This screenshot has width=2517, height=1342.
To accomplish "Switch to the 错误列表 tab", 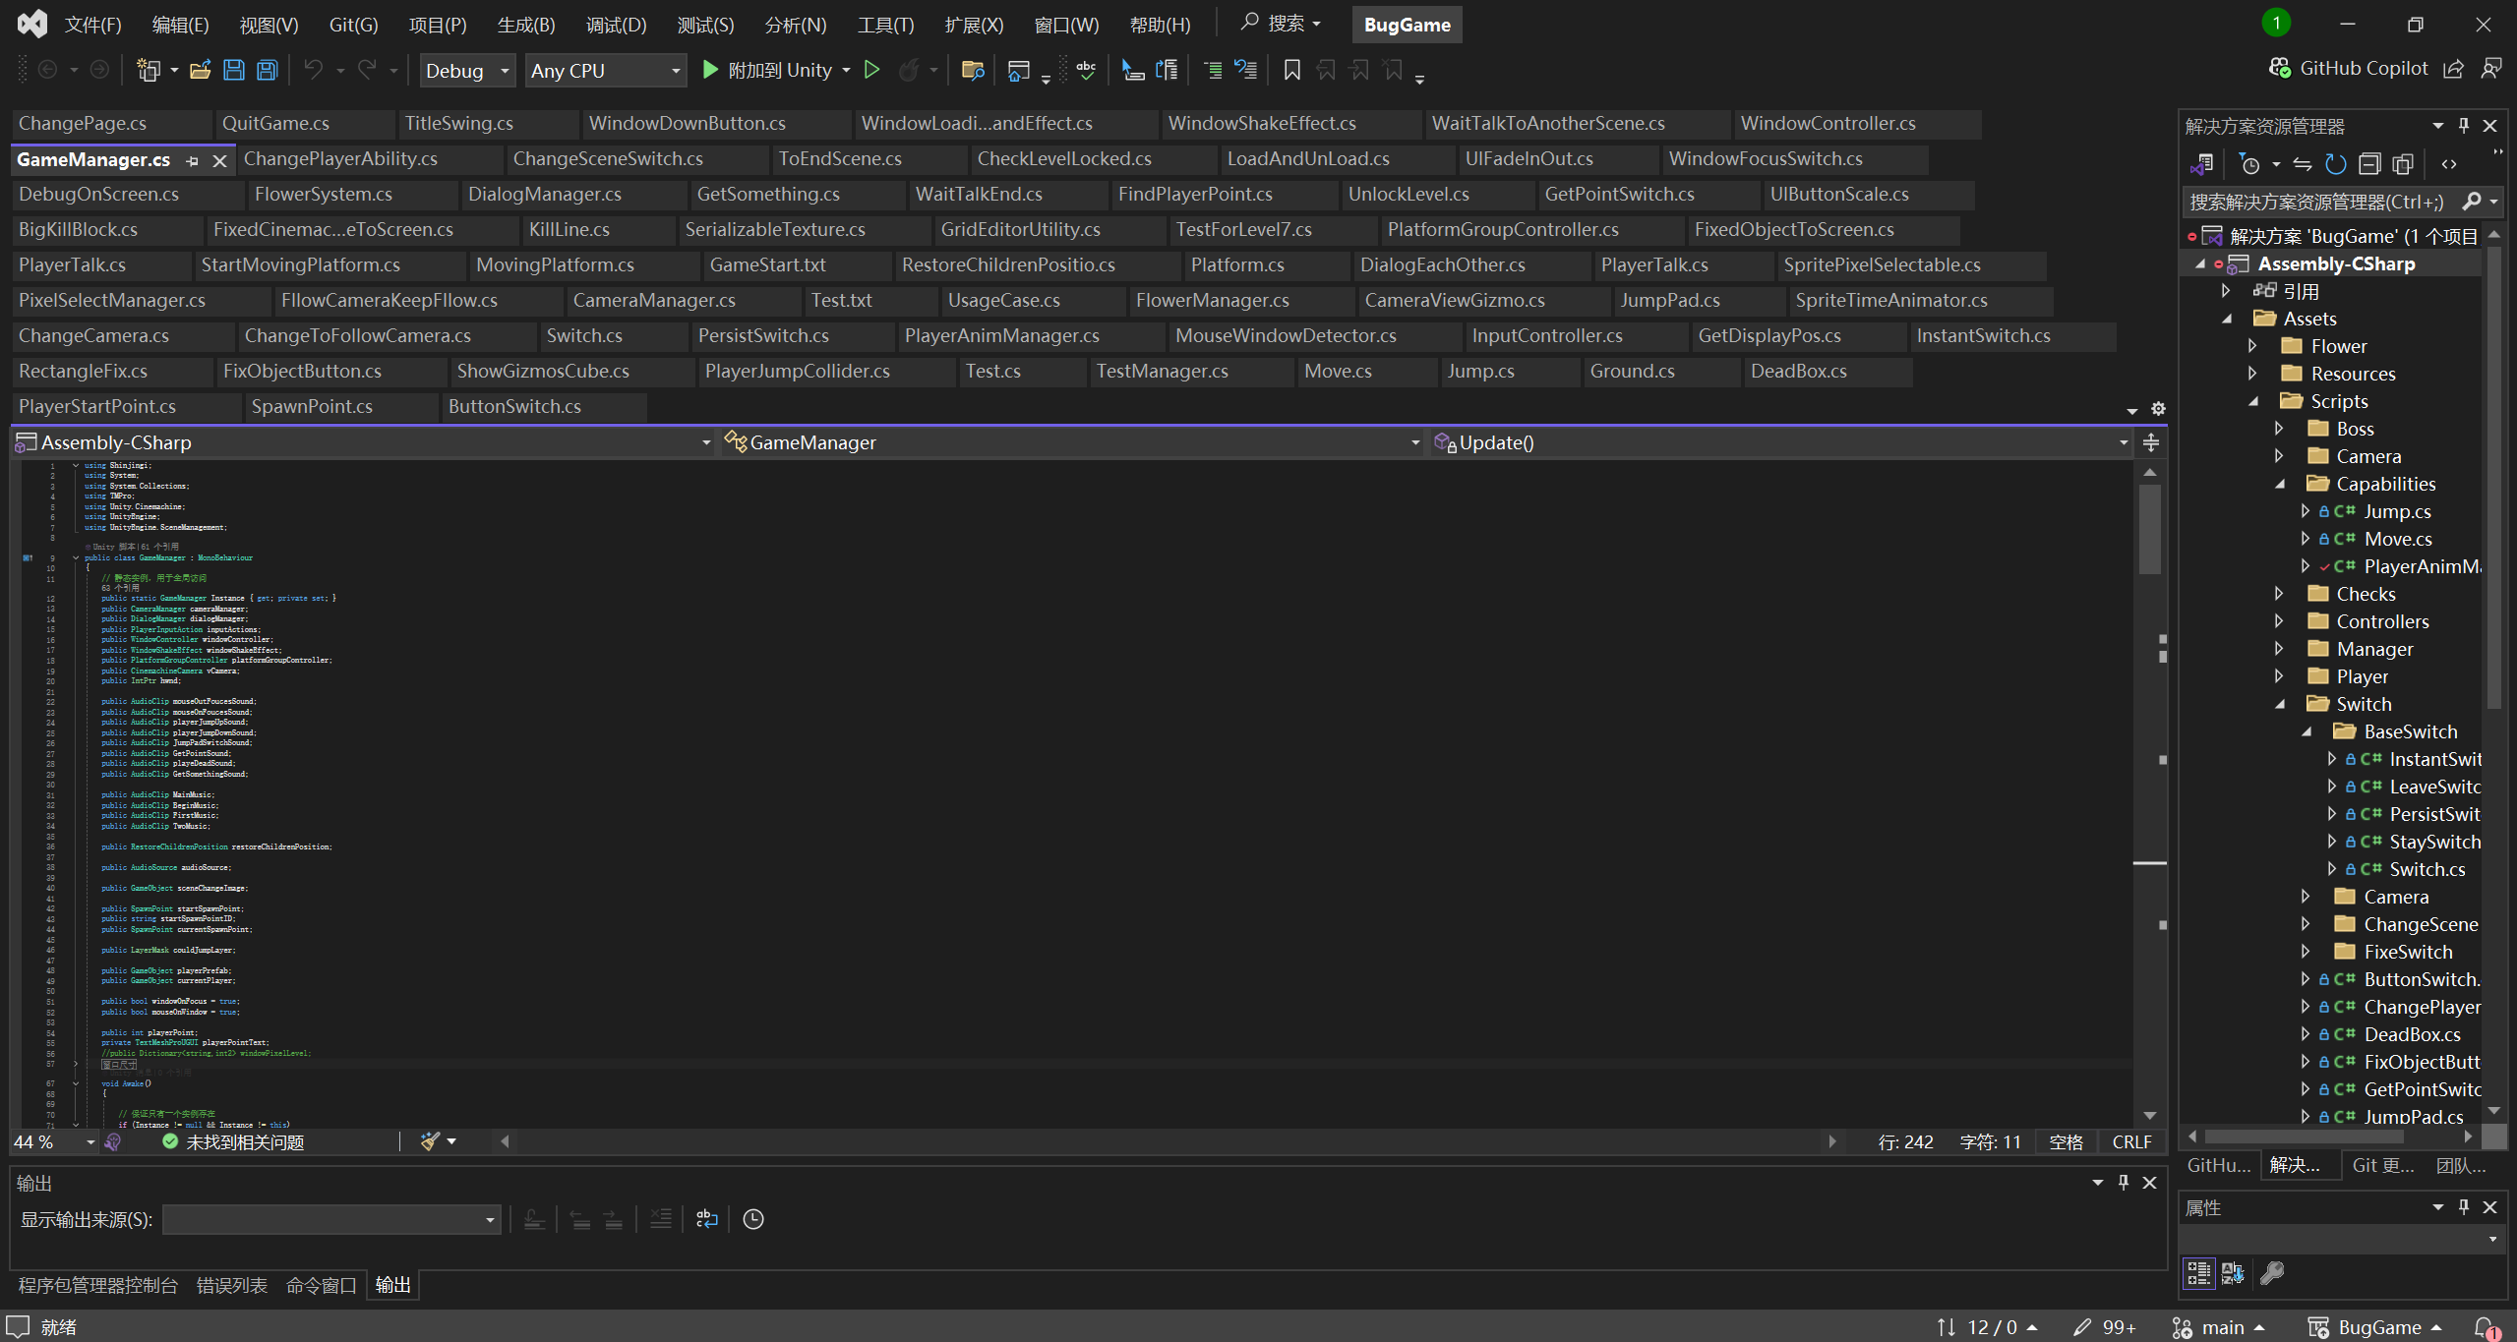I will [x=231, y=1285].
